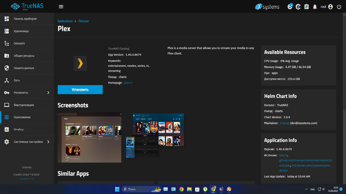This screenshot has height=194, width=346.
Task: Go to Сеть network section
Action: click(27, 80)
